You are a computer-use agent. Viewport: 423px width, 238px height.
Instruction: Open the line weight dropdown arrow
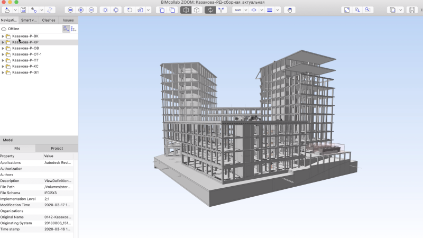tap(278, 10)
